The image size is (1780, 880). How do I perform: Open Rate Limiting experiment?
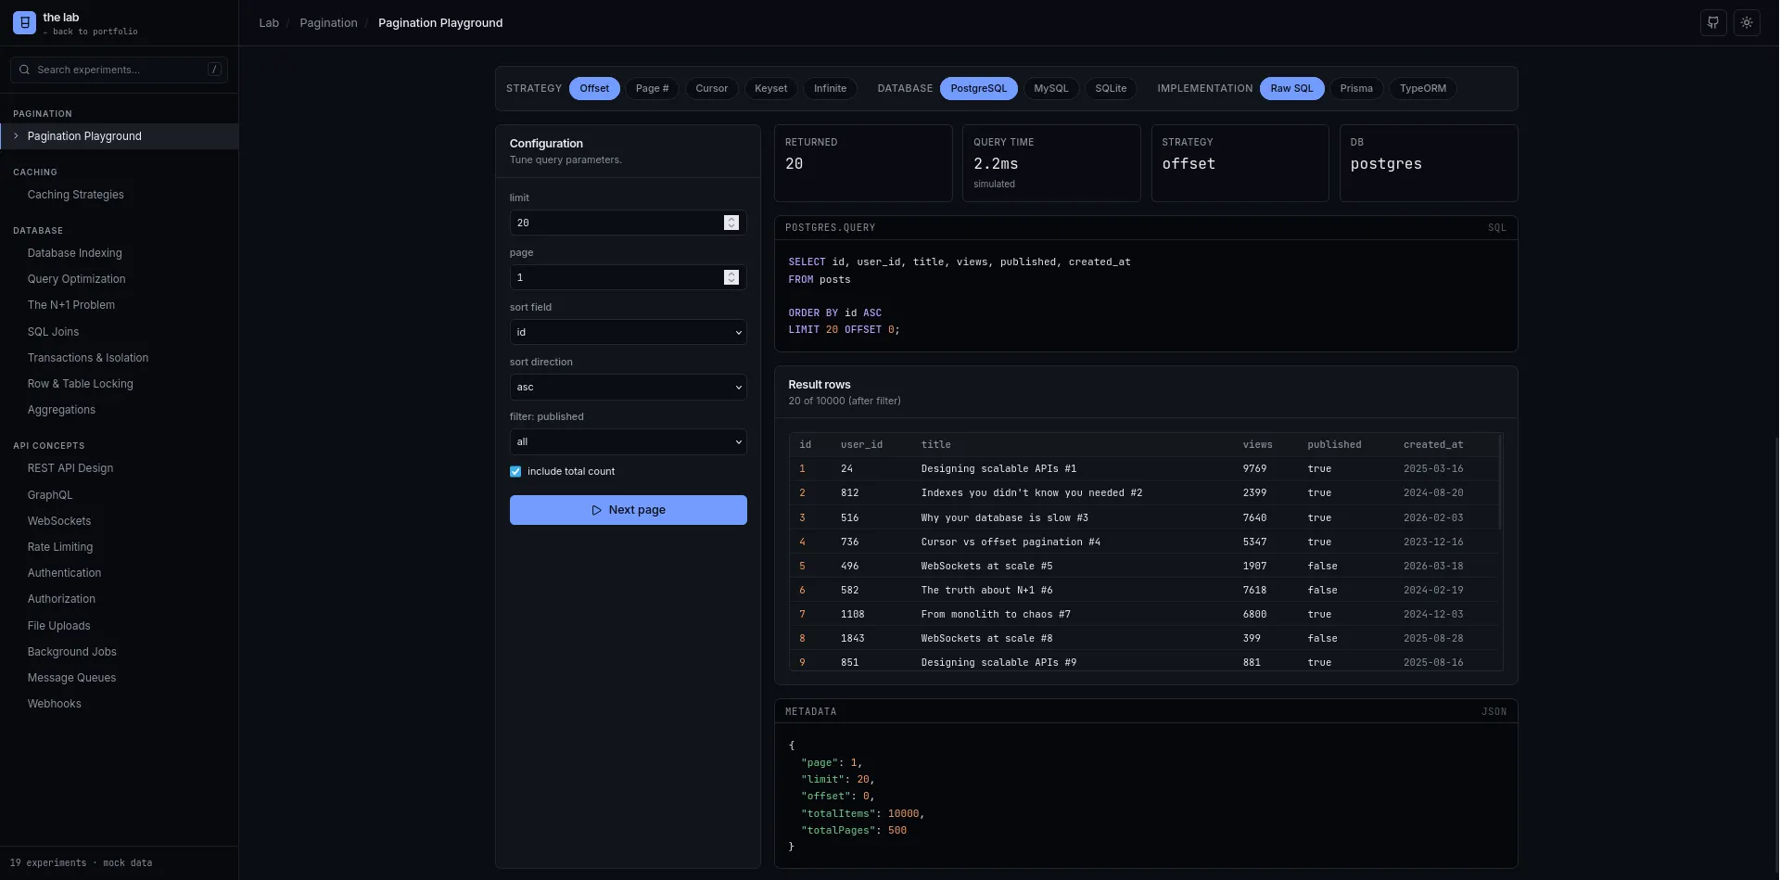[60, 547]
